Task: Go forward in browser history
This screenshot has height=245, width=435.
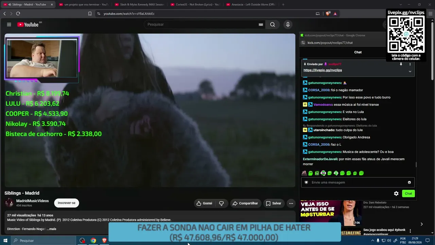Action: [11, 14]
